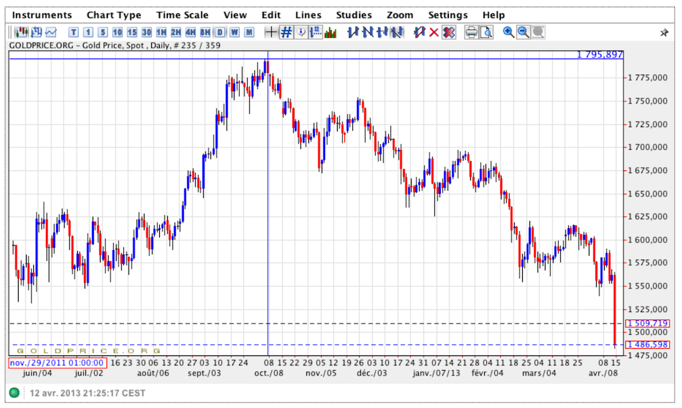Click the 1 795,897 price line label
682x408 pixels.
click(599, 55)
